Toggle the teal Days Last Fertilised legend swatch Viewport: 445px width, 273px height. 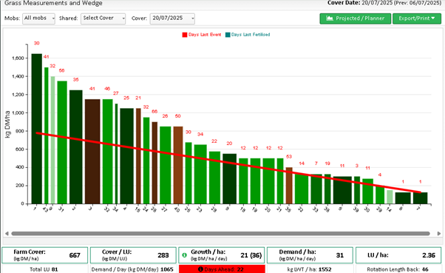228,35
